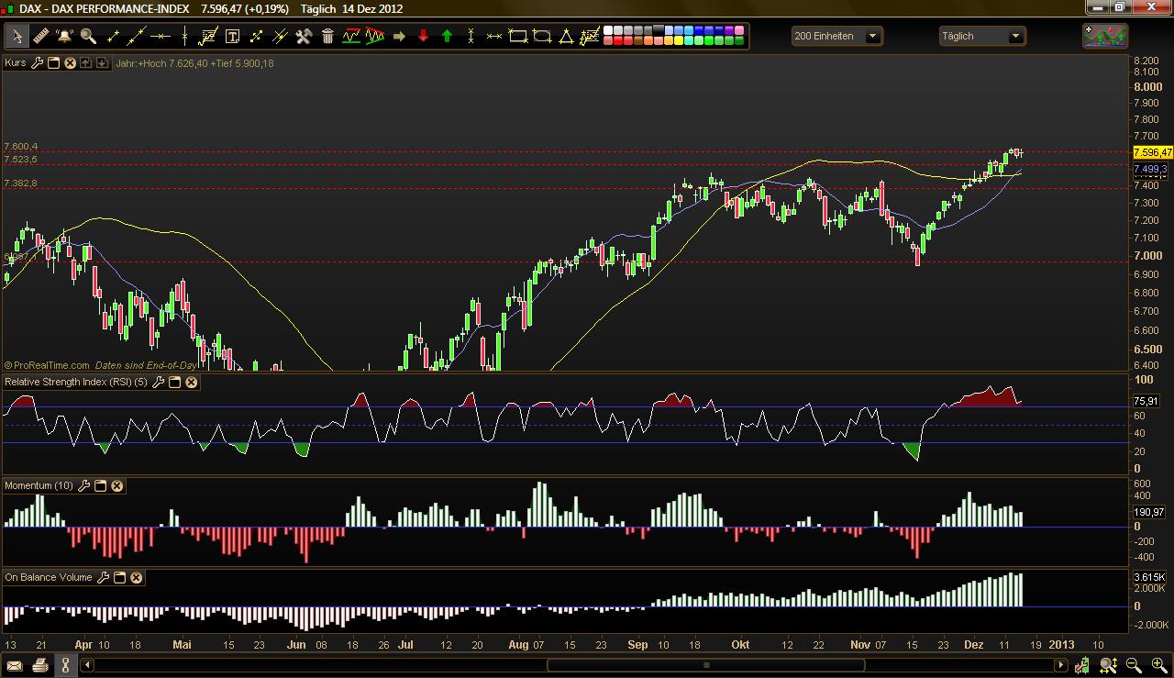The height and width of the screenshot is (678, 1174).
Task: Insert a red down arrow marker
Action: coord(423,37)
